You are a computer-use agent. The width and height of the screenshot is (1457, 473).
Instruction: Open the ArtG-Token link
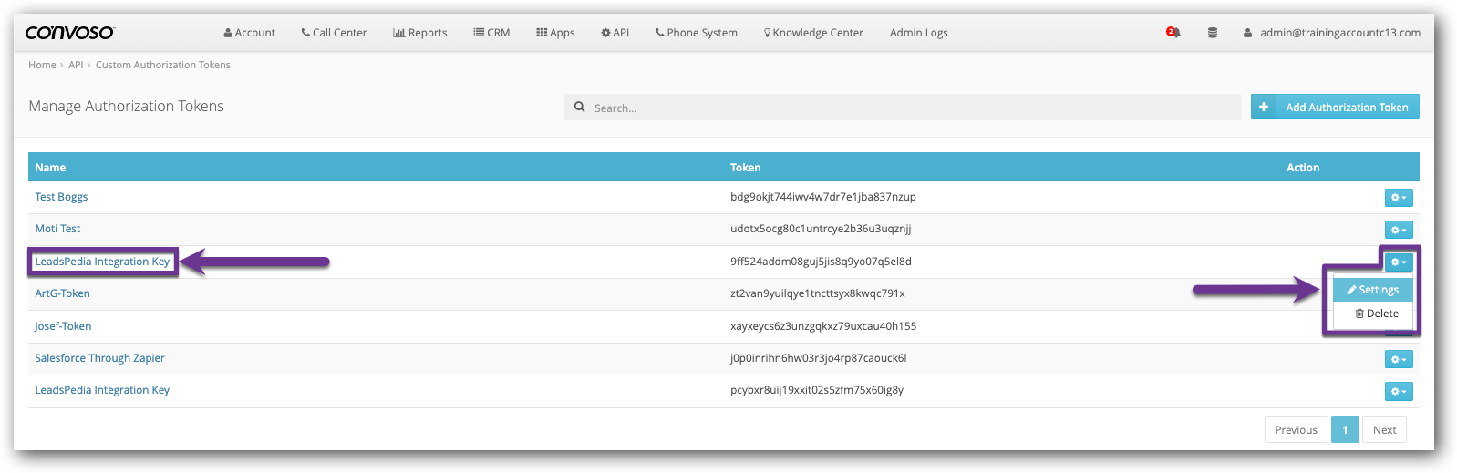point(62,293)
